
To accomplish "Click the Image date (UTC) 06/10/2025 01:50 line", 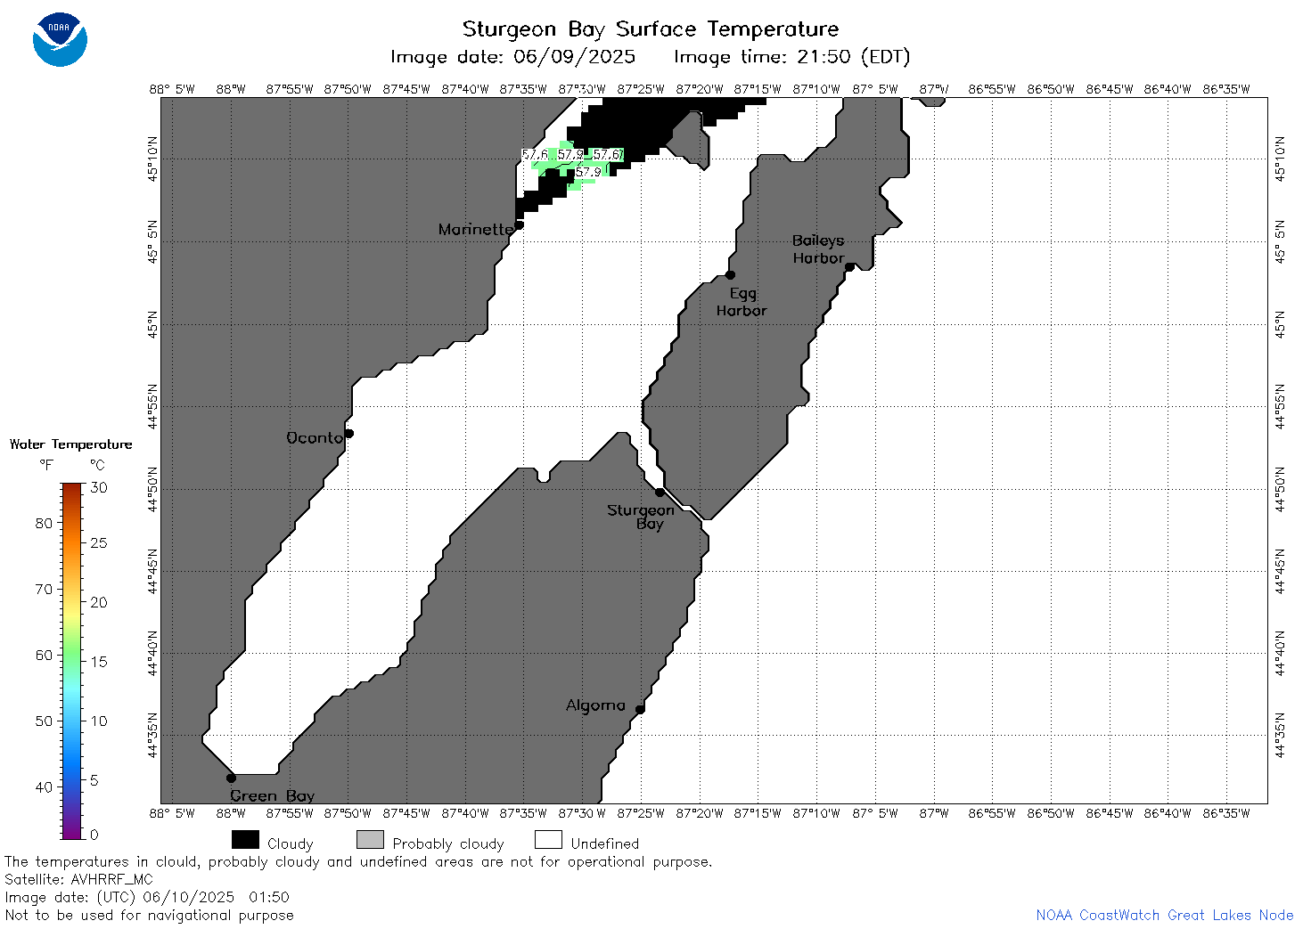I will [147, 897].
